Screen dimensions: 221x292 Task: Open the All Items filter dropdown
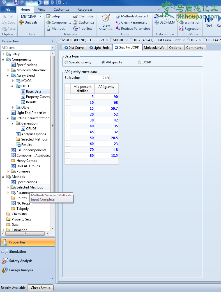[x=53, y=48]
